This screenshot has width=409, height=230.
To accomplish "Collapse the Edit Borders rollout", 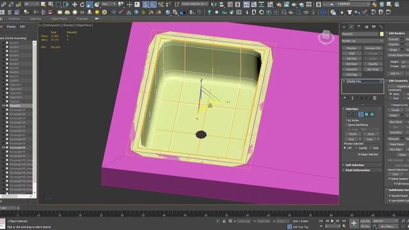I will pyautogui.click(x=397, y=33).
